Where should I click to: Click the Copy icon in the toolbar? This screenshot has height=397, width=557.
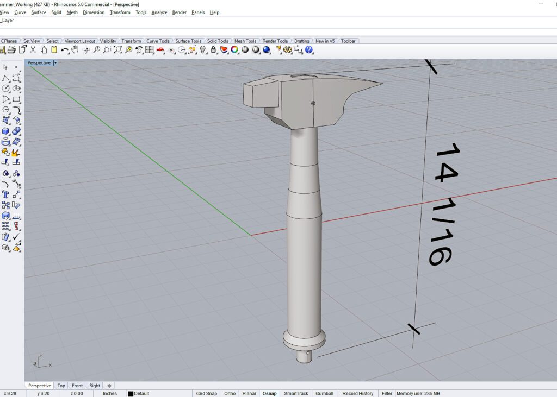tap(44, 50)
